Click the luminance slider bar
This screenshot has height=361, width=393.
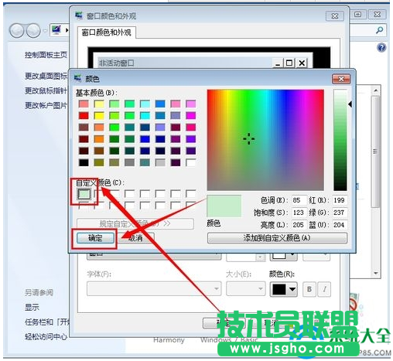click(x=340, y=140)
